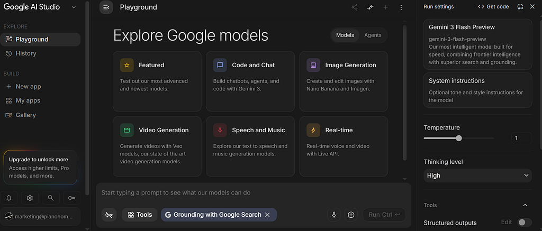Click the share icon in Playground header
The image size is (542, 231).
354,7
